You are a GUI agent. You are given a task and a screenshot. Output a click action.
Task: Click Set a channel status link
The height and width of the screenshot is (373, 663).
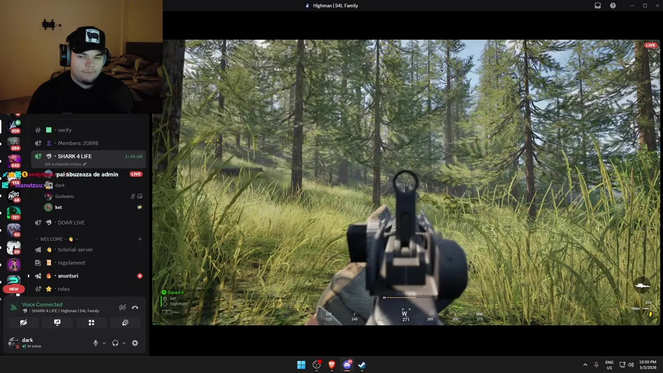click(x=65, y=164)
